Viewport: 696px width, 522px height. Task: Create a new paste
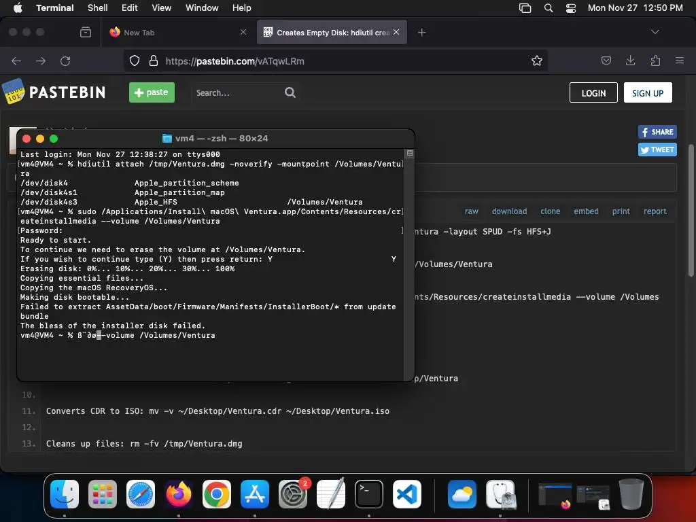click(152, 92)
